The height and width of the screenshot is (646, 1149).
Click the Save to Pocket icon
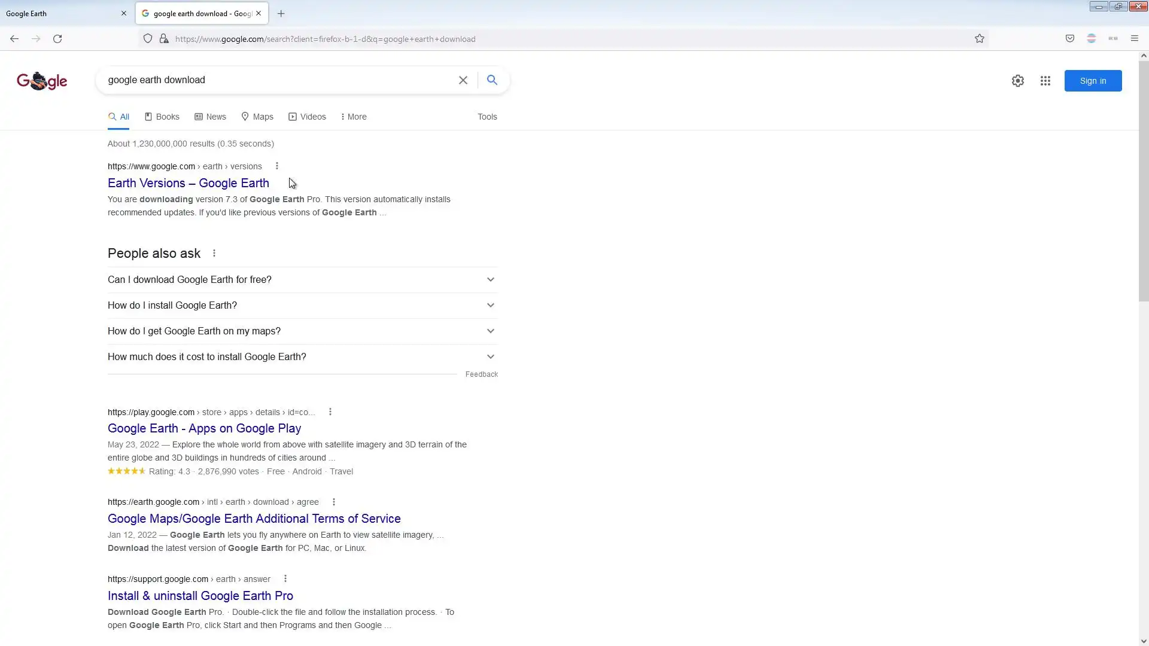point(1069,39)
